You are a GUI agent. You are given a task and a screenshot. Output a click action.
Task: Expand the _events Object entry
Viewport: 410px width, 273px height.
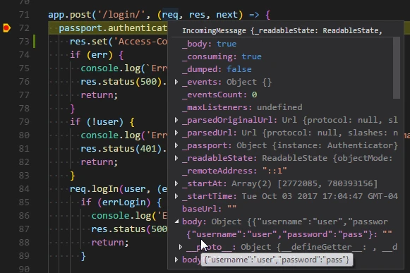[176, 82]
